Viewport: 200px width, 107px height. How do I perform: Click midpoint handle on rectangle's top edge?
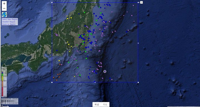(95, 2)
